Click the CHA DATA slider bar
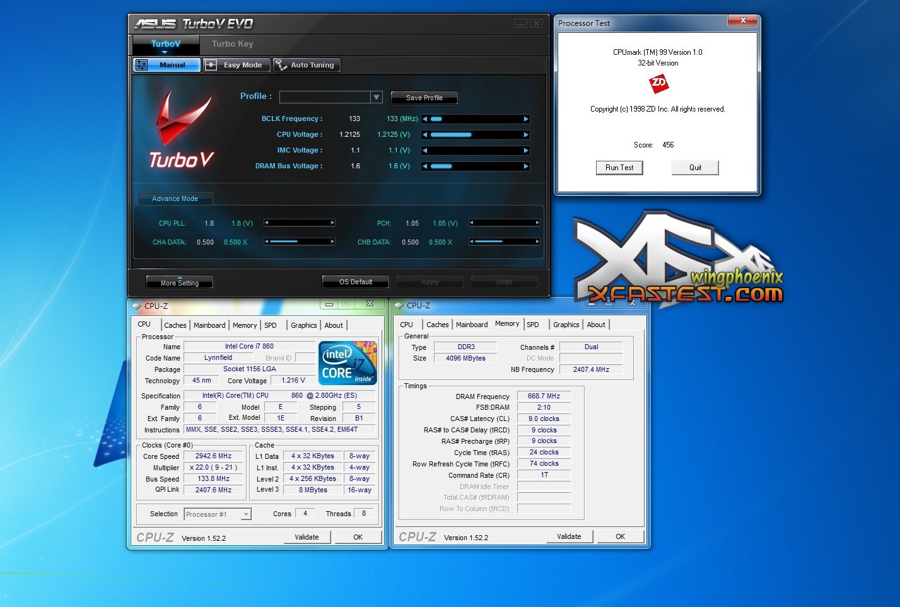This screenshot has width=900, height=607. coord(300,241)
